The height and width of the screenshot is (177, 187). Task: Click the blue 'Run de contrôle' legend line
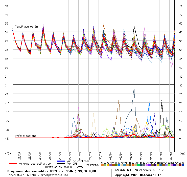click(61, 161)
